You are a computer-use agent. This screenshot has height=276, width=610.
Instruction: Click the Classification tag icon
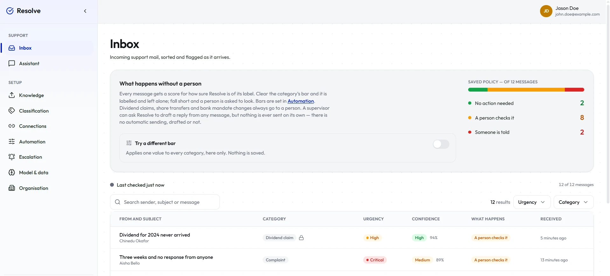[12, 111]
